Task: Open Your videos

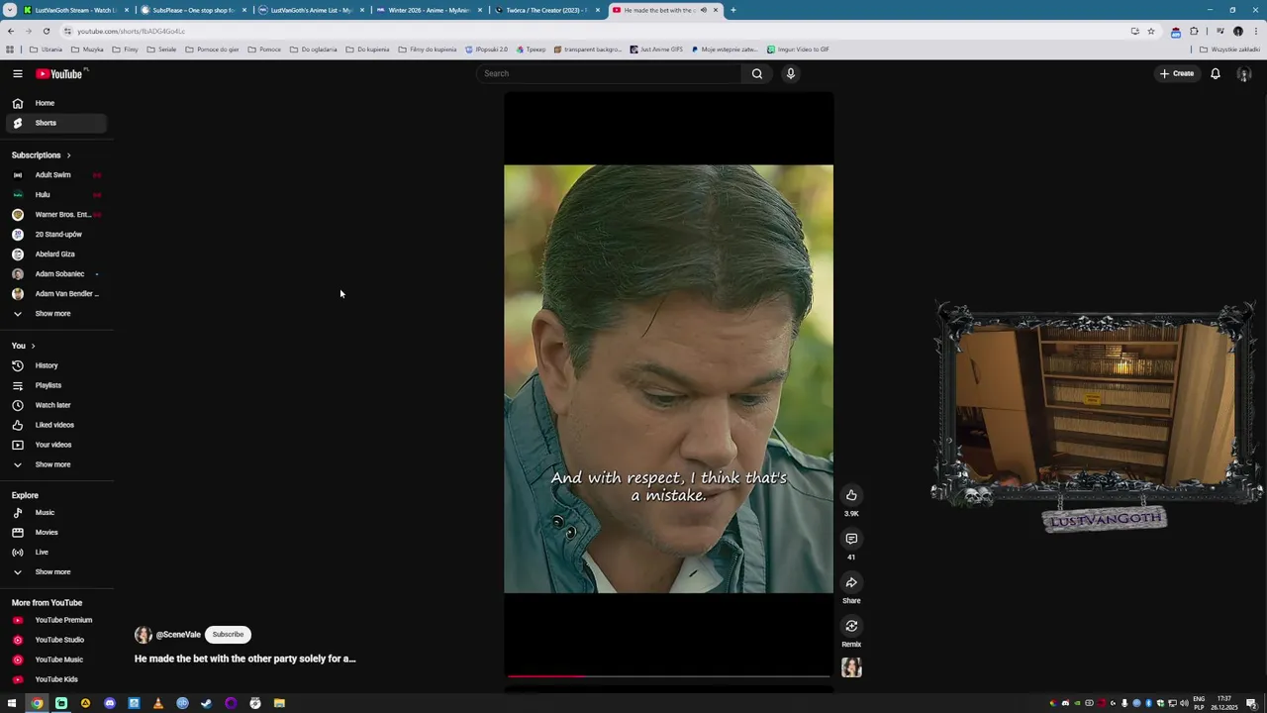Action: point(55,445)
